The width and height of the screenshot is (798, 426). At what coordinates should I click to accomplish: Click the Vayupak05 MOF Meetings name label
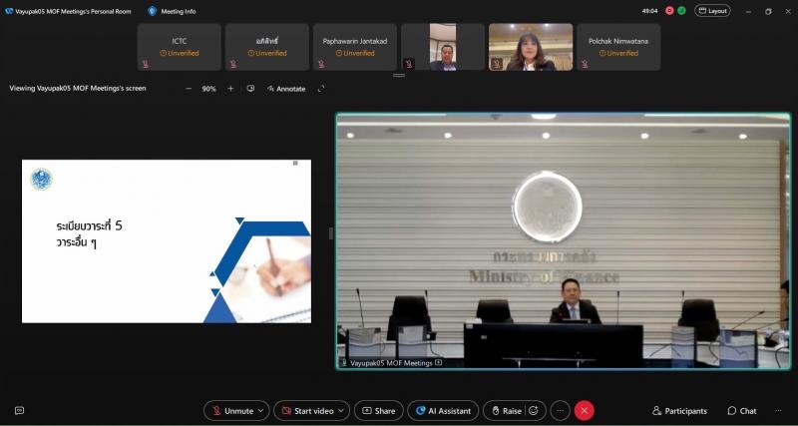[391, 363]
